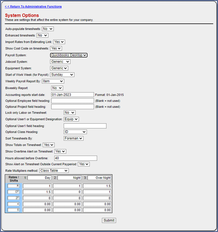Click the Night shift name field
This screenshot has height=232, width=218.
pyautogui.click(x=69, y=178)
